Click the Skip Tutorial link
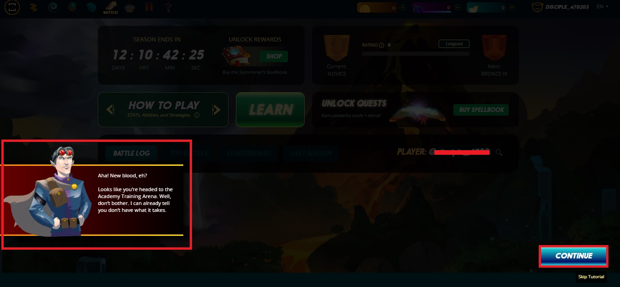620x287 pixels. click(x=591, y=277)
